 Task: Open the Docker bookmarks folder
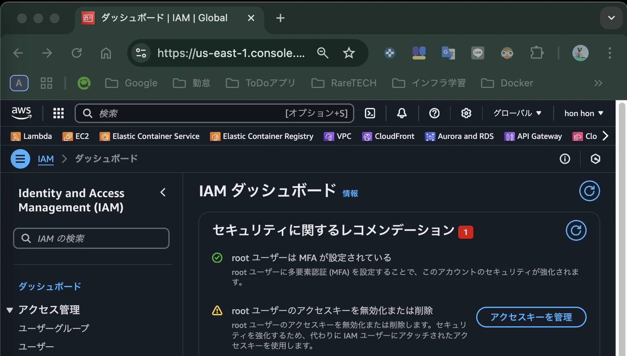tap(507, 83)
